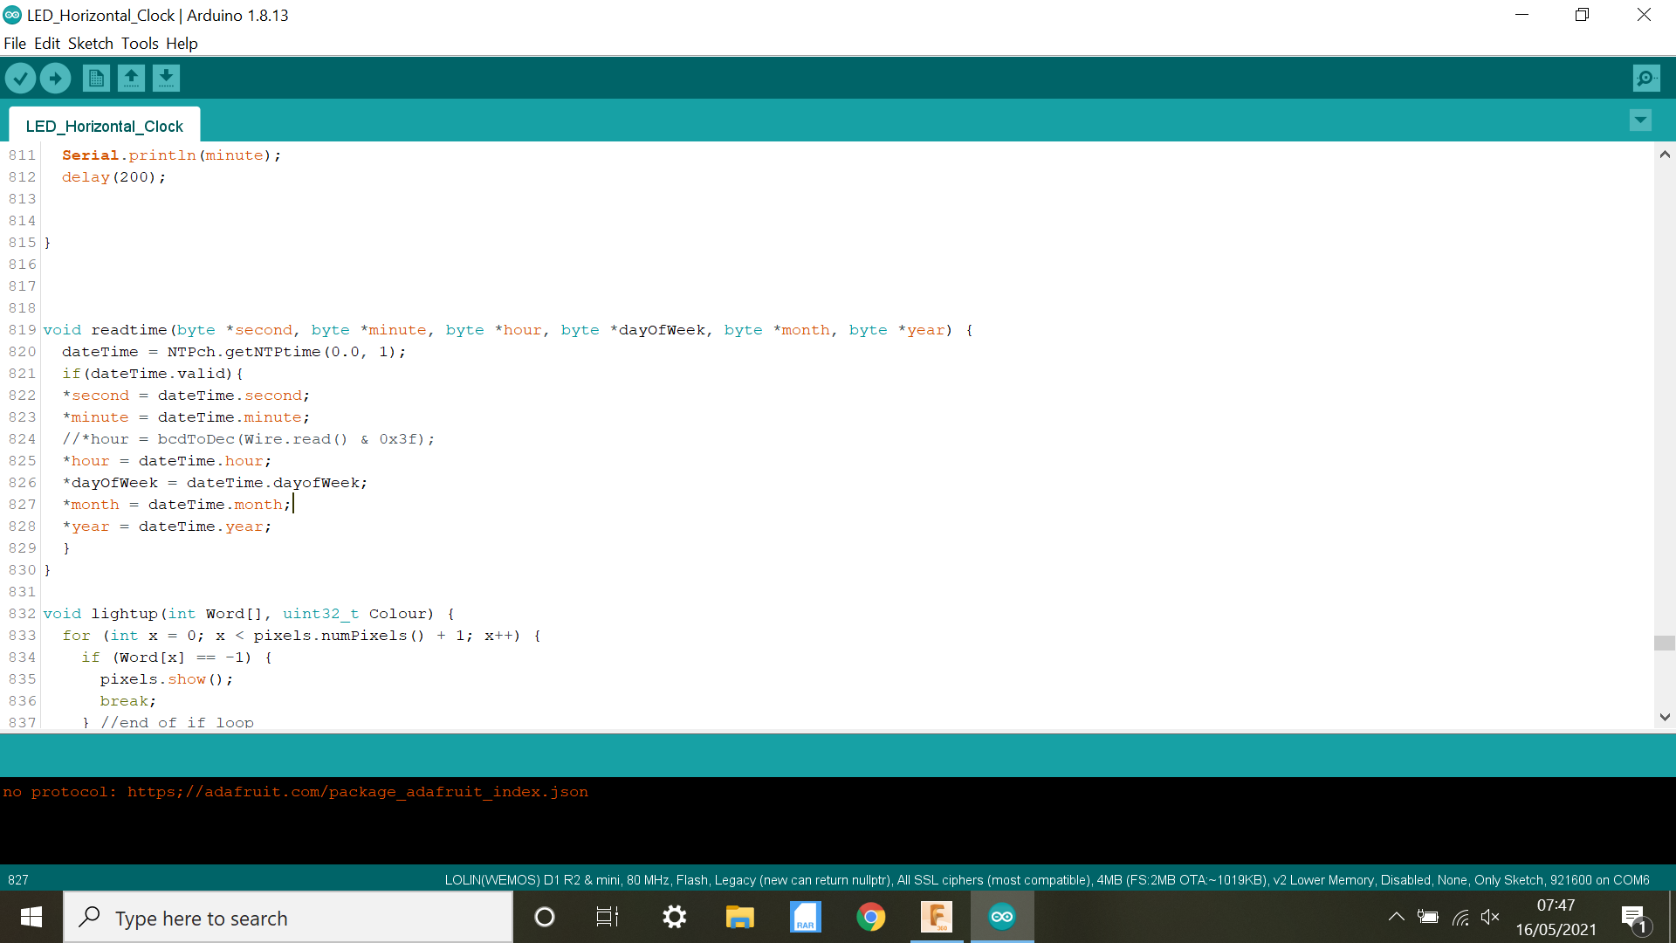Open the Sketch menu
This screenshot has width=1676, height=943.
tap(90, 43)
